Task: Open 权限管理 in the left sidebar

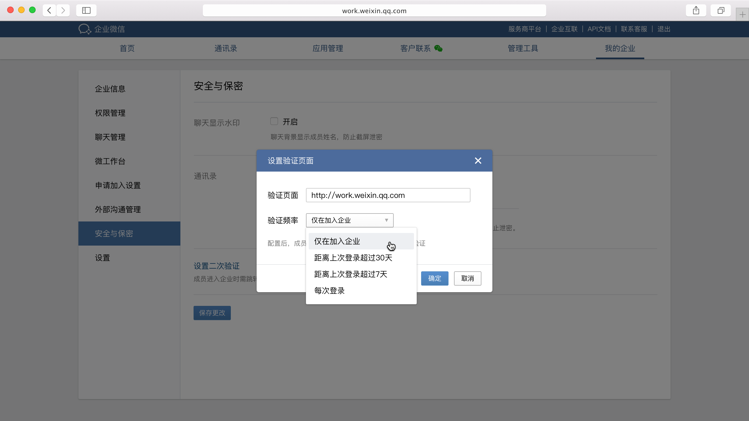Action: (110, 113)
